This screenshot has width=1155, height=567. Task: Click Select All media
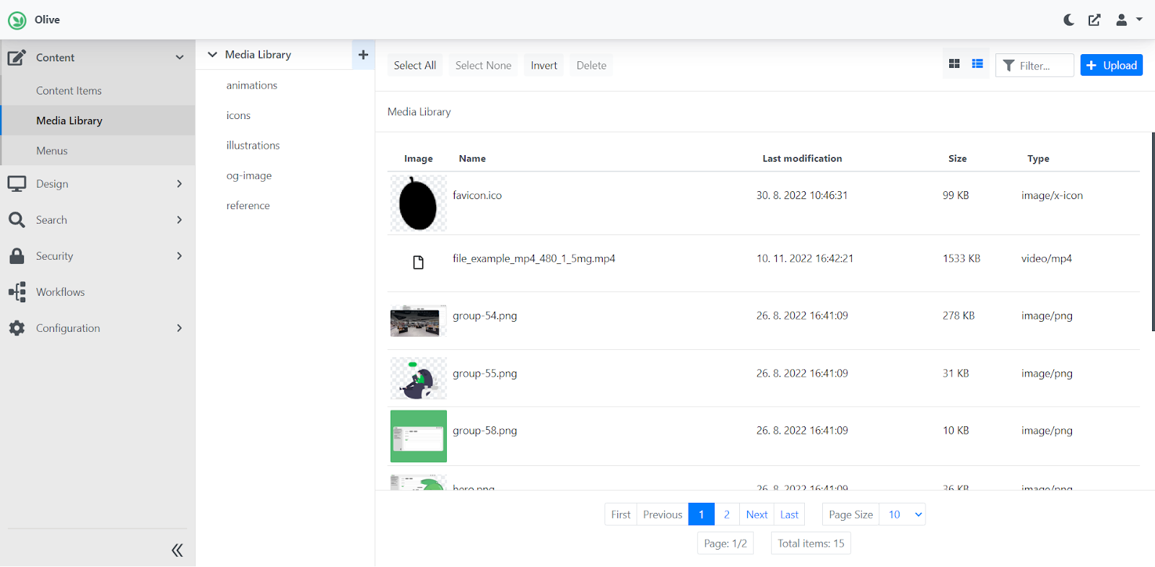(414, 66)
